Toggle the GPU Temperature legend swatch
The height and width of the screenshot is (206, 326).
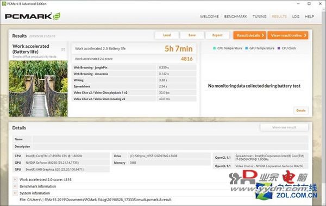(x=247, y=48)
